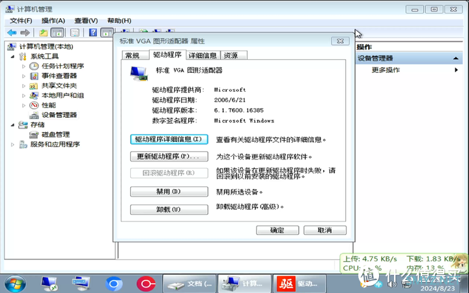Screen dimensions: 469x293
Task: Expand the 性能 node
Action: tap(23, 105)
